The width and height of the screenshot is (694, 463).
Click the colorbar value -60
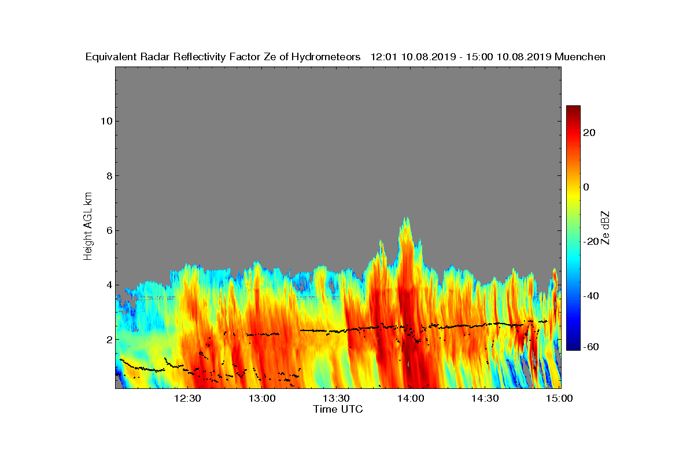point(592,347)
